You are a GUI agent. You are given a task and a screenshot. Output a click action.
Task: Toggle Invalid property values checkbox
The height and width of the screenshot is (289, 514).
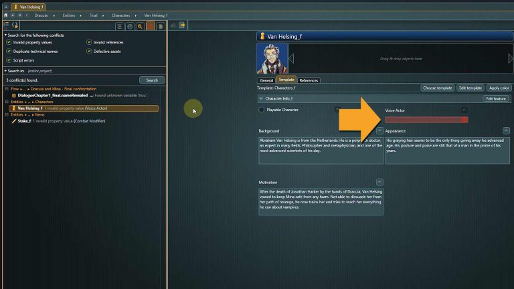(x=9, y=42)
